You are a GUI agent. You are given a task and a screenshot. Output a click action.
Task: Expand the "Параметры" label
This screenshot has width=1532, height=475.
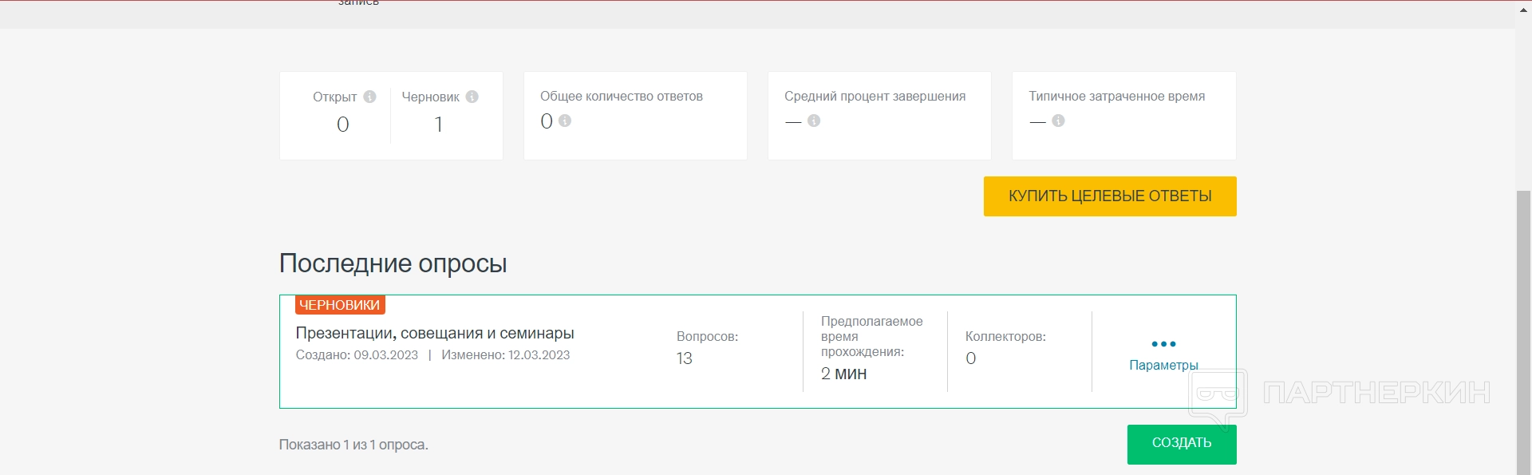1163,365
